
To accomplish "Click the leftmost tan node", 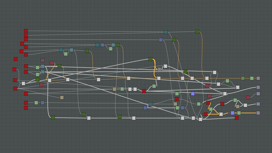I will coord(62,97).
